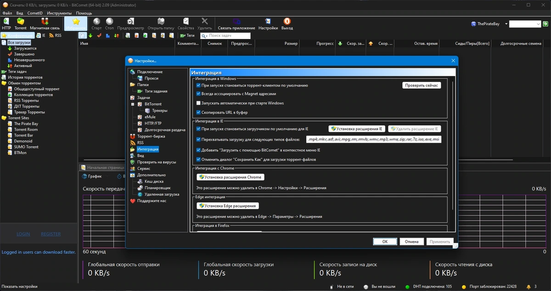The height and width of the screenshot is (291, 551).
Task: Click the Стоп toolbar button
Action: point(109,23)
